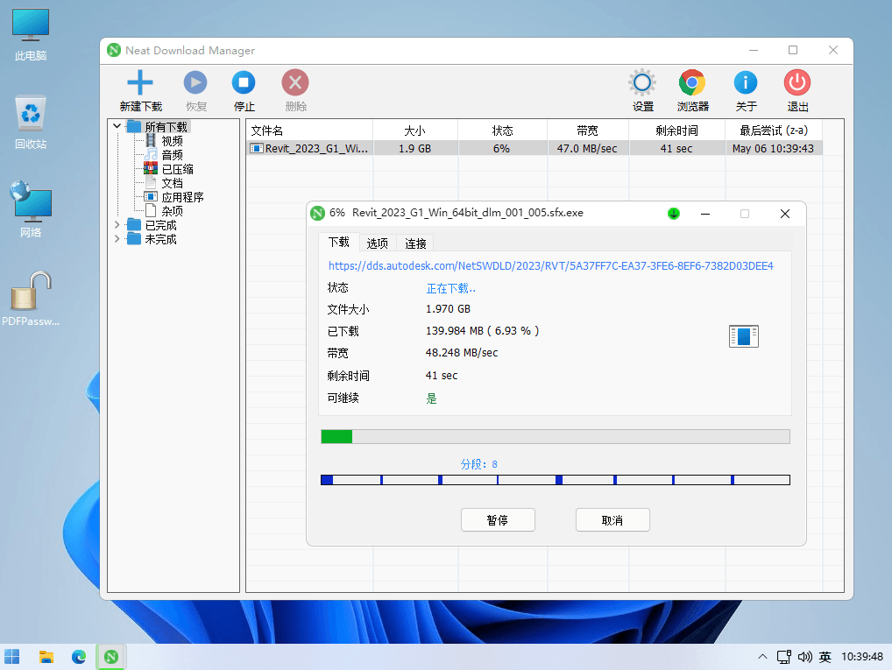Screen dimensions: 892x670
Task: Click the 新建下载 plus icon
Action: point(140,83)
